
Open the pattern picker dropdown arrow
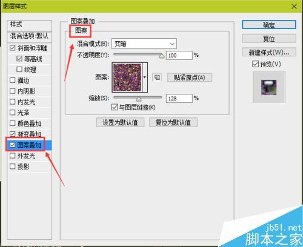[145, 77]
